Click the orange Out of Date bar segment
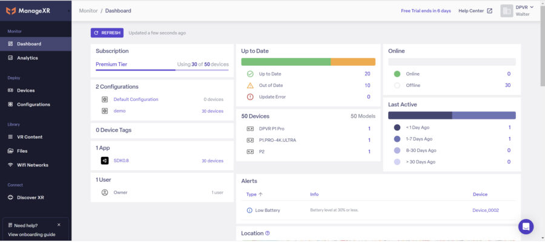This screenshot has width=545, height=242. [352, 62]
